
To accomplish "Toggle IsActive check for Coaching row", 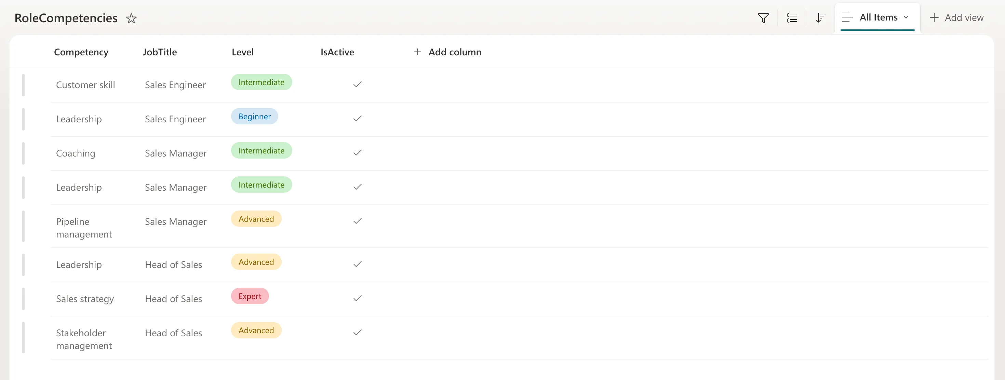I will 357,152.
